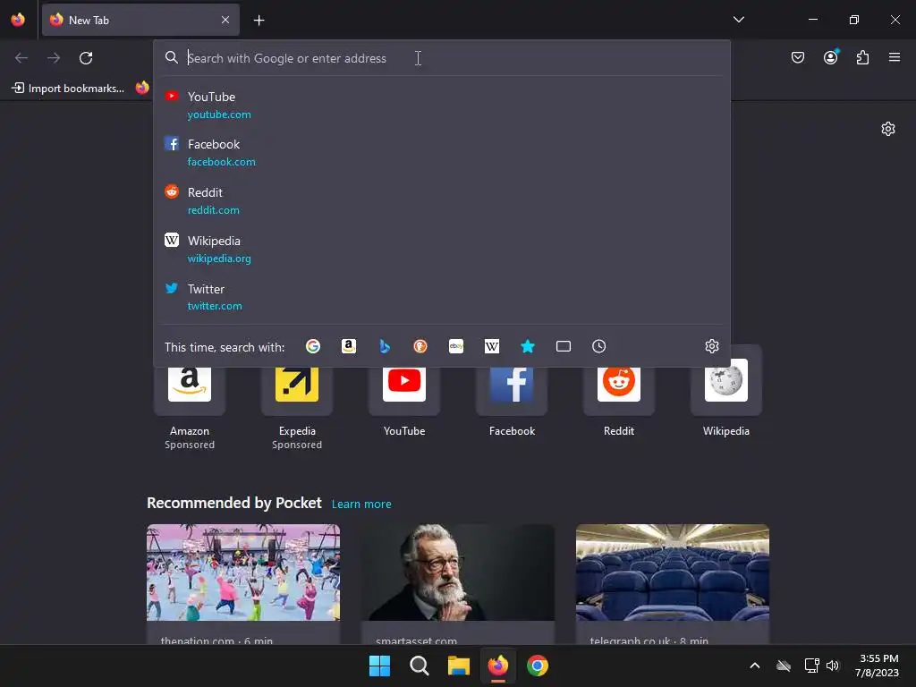Click the Firefox bookmark icon in bookmarks bar
Screen dimensions: 916x687
click(x=142, y=89)
